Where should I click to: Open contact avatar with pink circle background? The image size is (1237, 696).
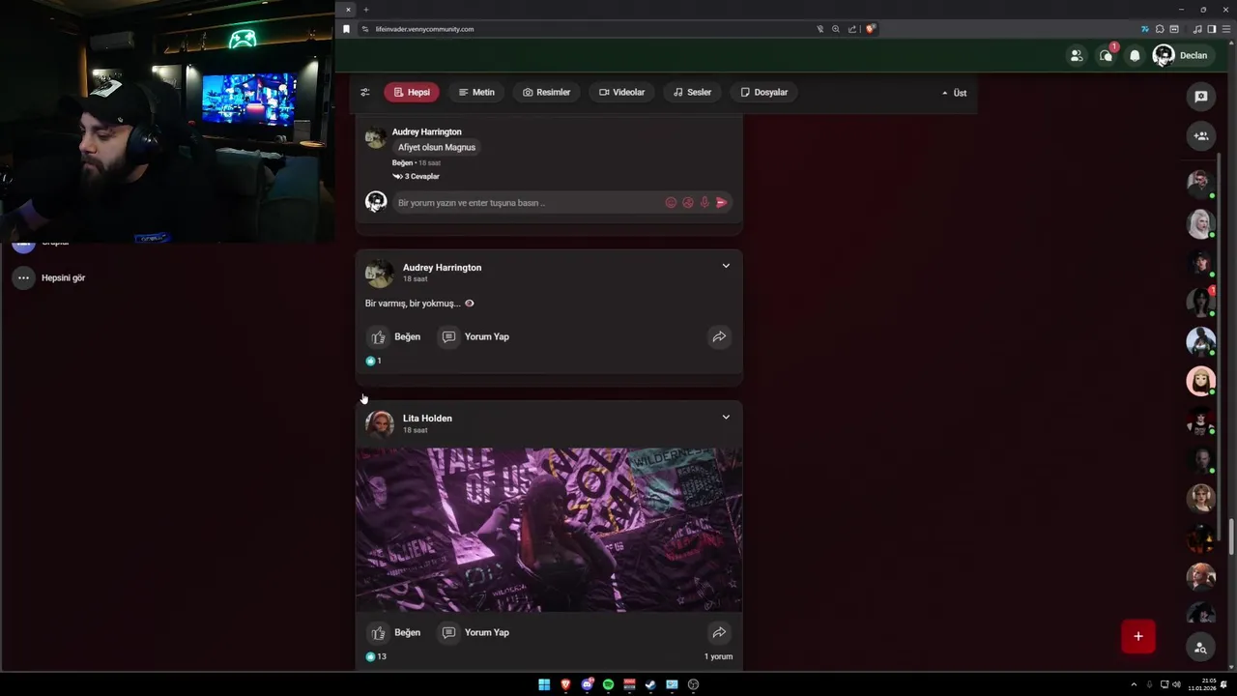point(1200,381)
